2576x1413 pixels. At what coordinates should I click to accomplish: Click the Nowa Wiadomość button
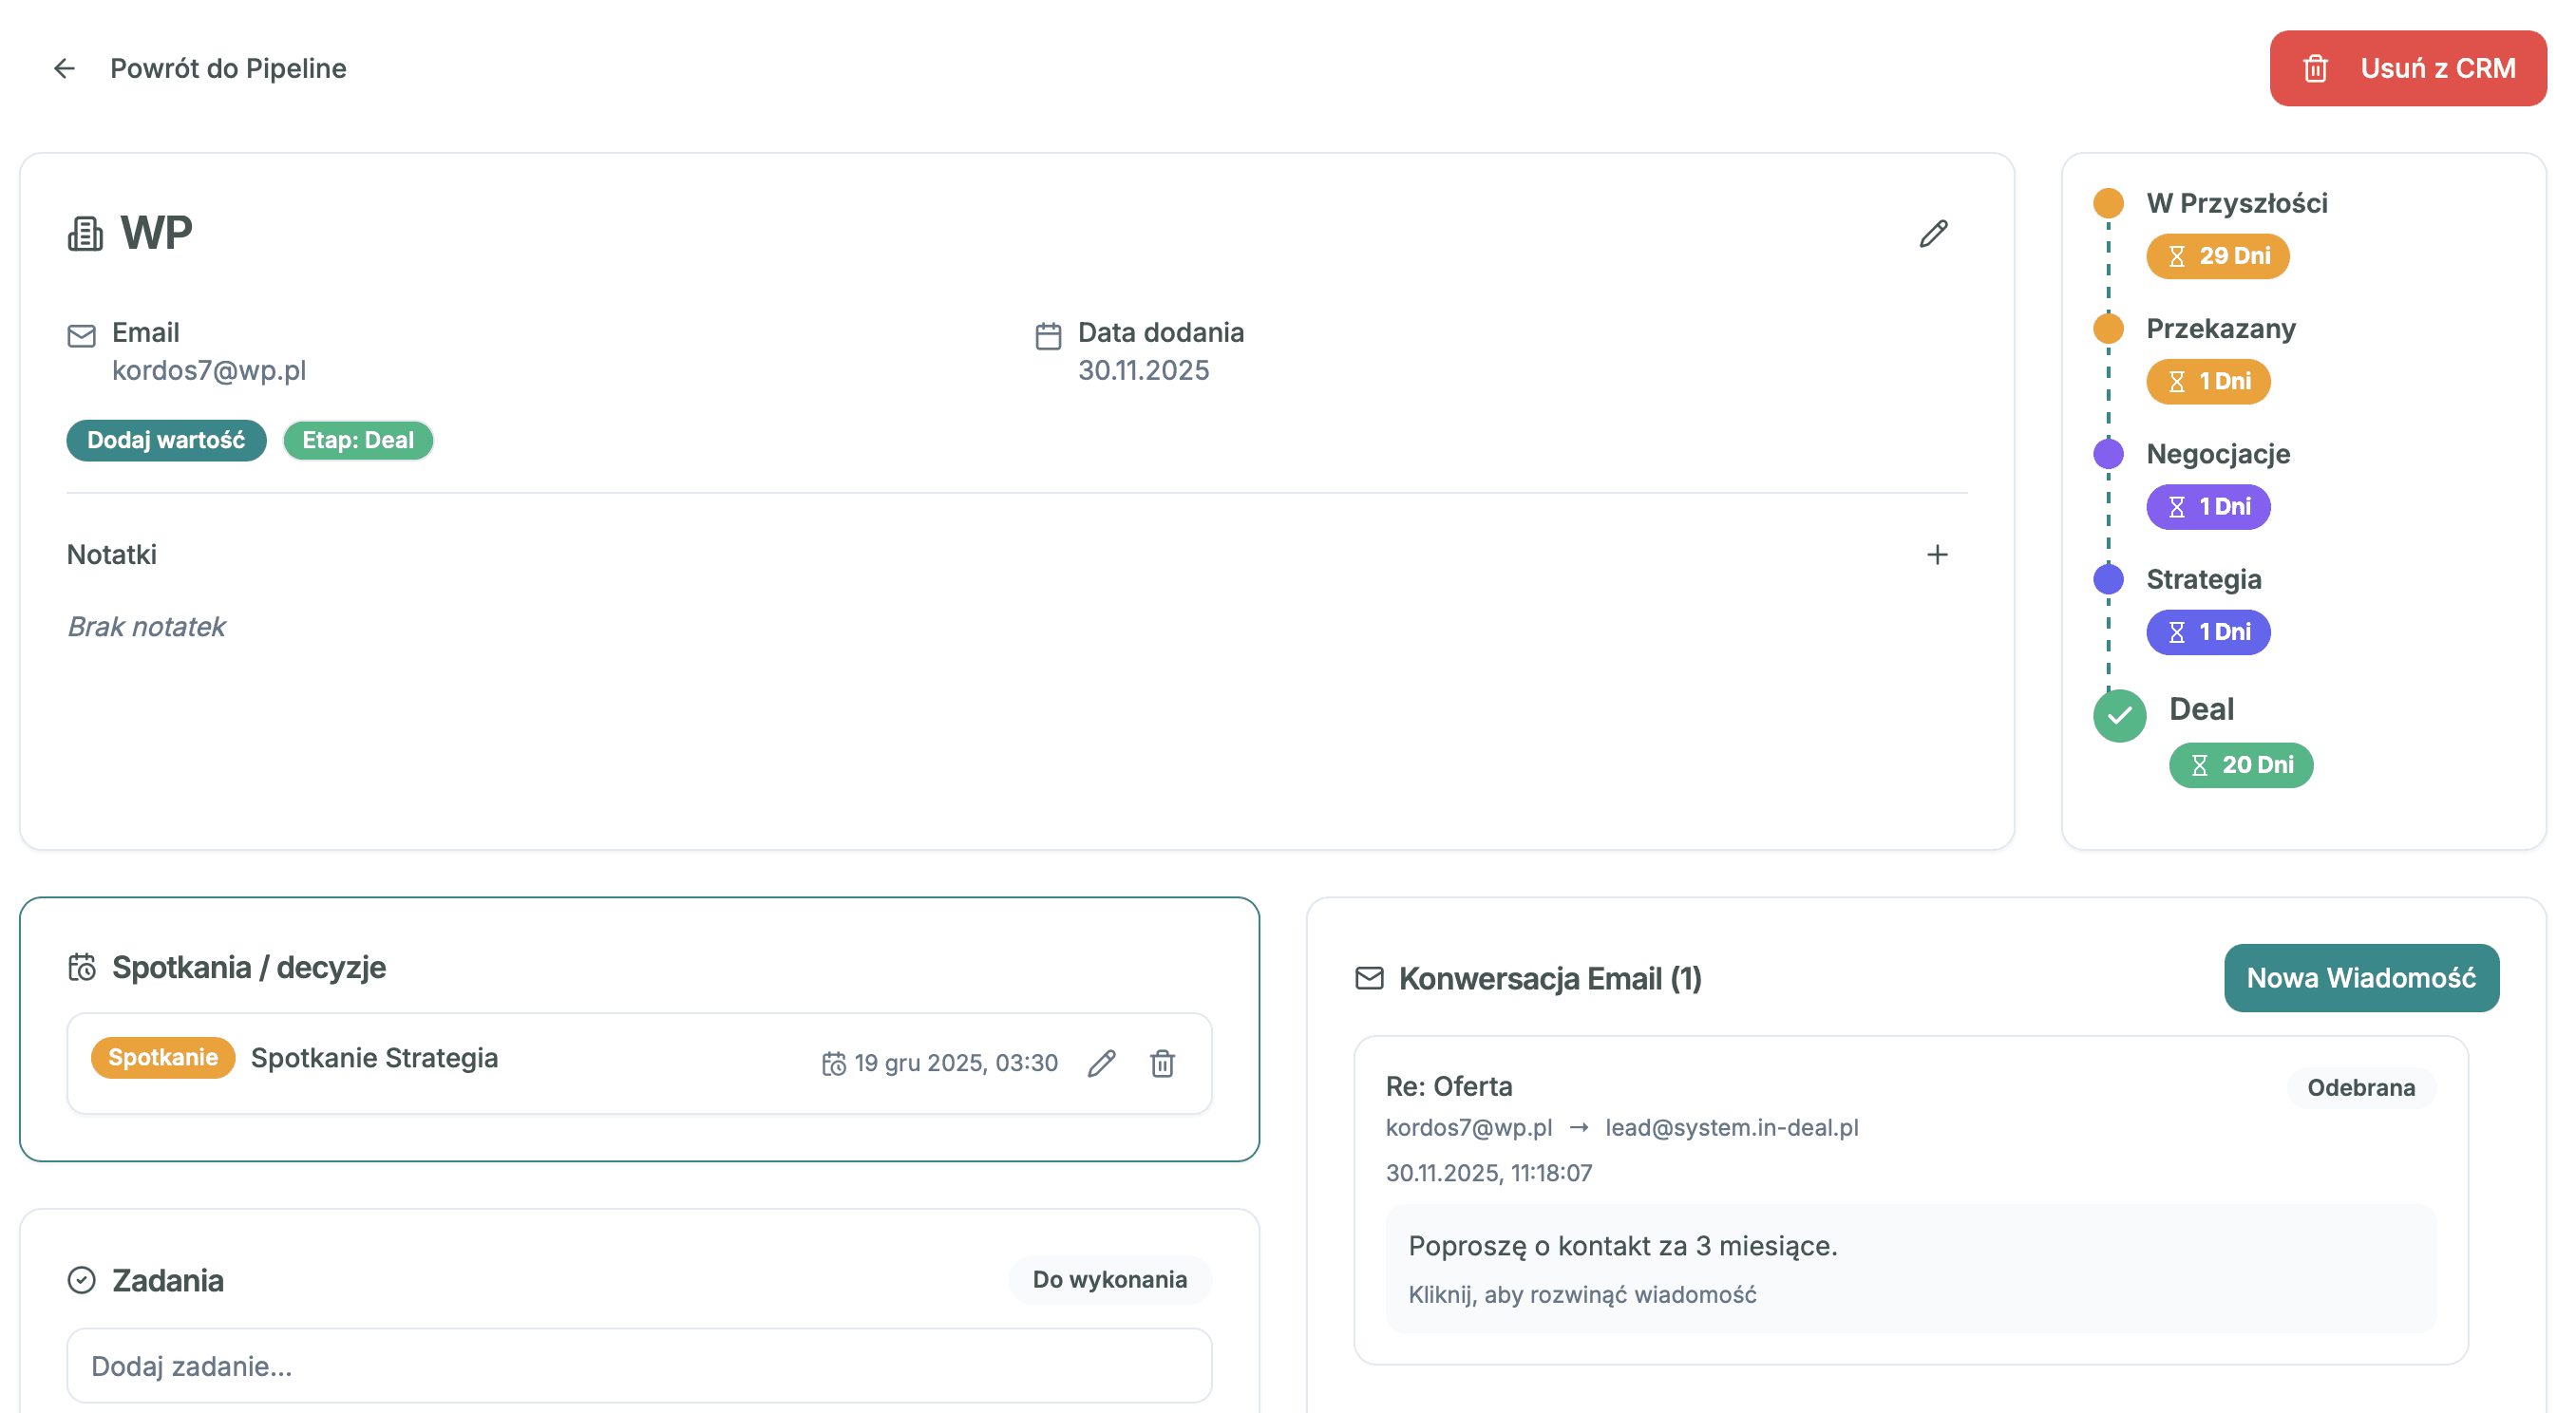pyautogui.click(x=2360, y=977)
